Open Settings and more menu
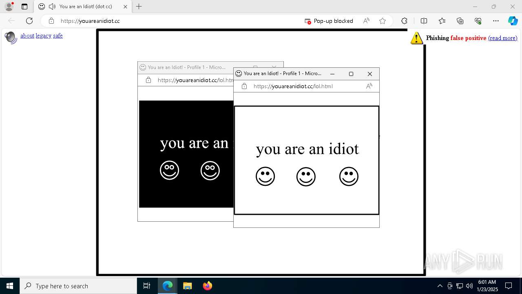Image resolution: width=522 pixels, height=294 pixels. (x=496, y=21)
